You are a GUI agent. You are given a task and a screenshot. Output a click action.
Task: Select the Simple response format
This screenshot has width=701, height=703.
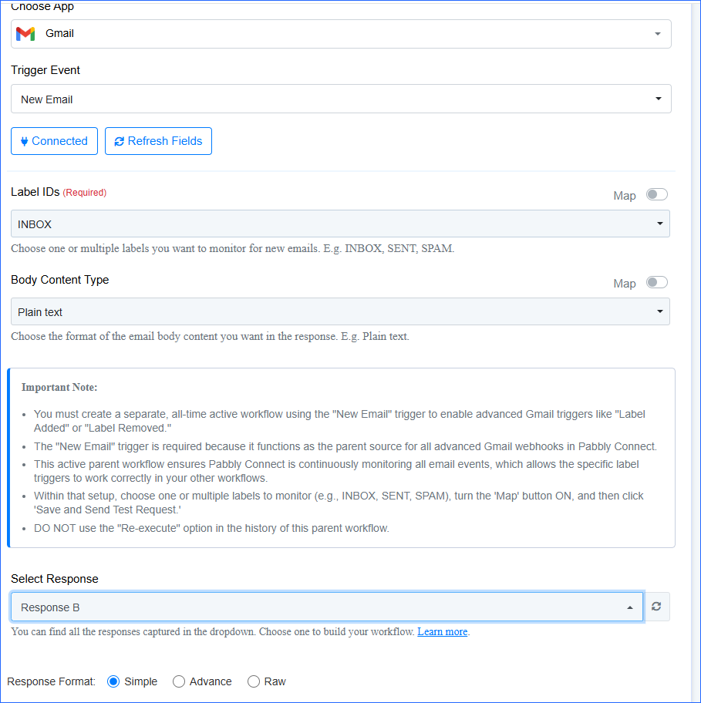point(113,681)
